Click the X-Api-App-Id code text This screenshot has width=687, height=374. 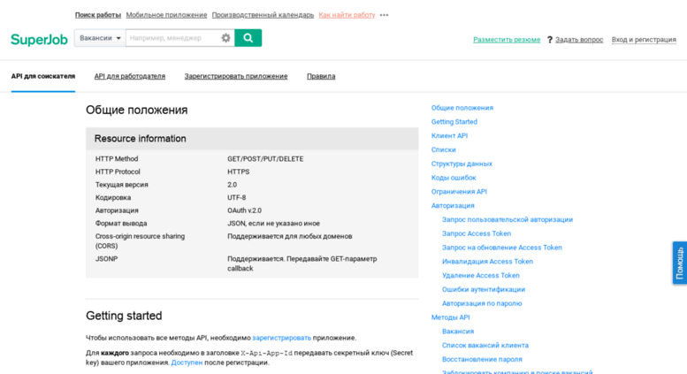click(x=266, y=354)
